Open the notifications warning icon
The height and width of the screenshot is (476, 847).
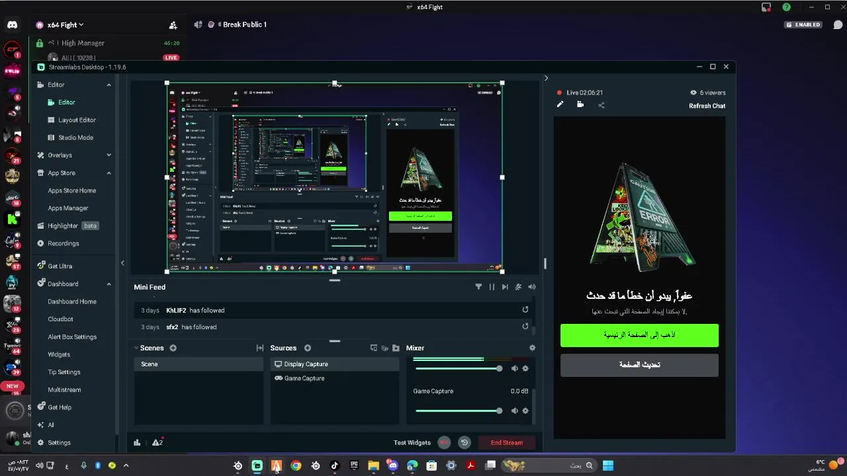157,442
